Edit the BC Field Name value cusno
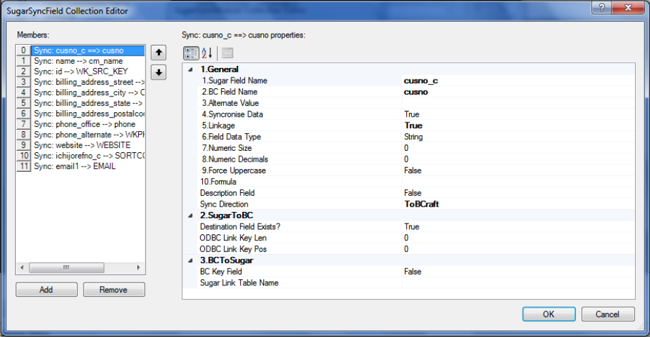This screenshot has height=337, width=650. click(x=518, y=92)
